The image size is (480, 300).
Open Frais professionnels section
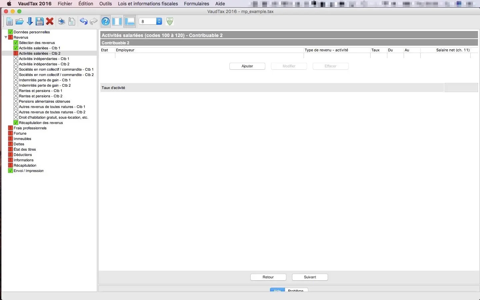[x=30, y=128]
